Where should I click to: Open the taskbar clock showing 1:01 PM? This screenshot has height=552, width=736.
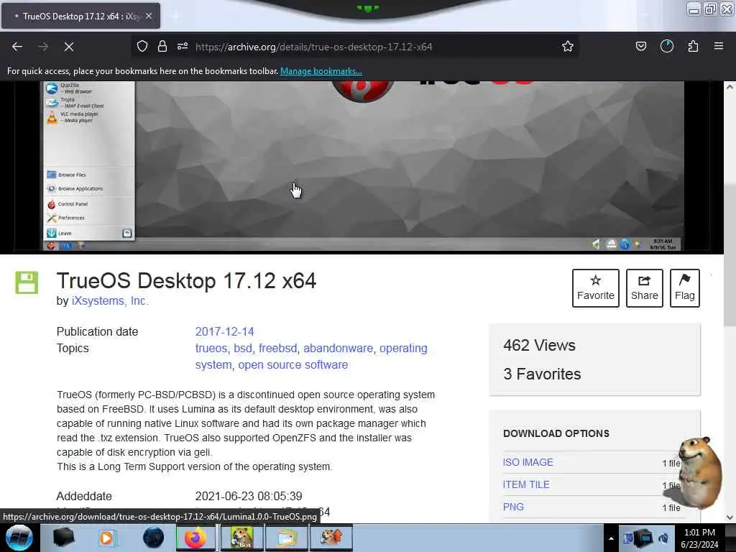pos(699,538)
